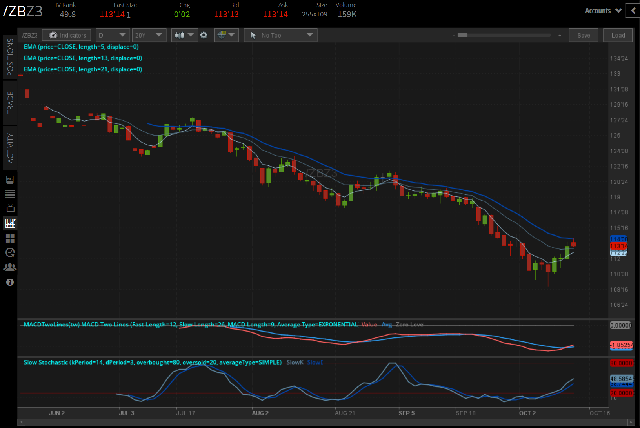
Task: Click the Save button
Action: pyautogui.click(x=584, y=35)
